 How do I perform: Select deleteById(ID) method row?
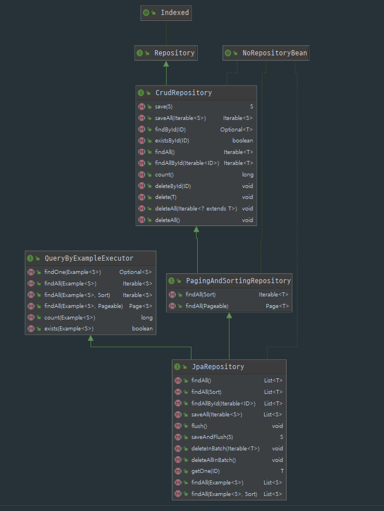[196, 186]
